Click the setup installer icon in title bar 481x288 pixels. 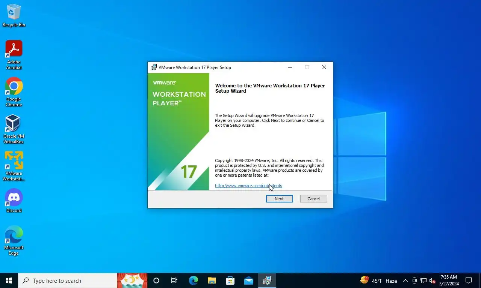(154, 67)
